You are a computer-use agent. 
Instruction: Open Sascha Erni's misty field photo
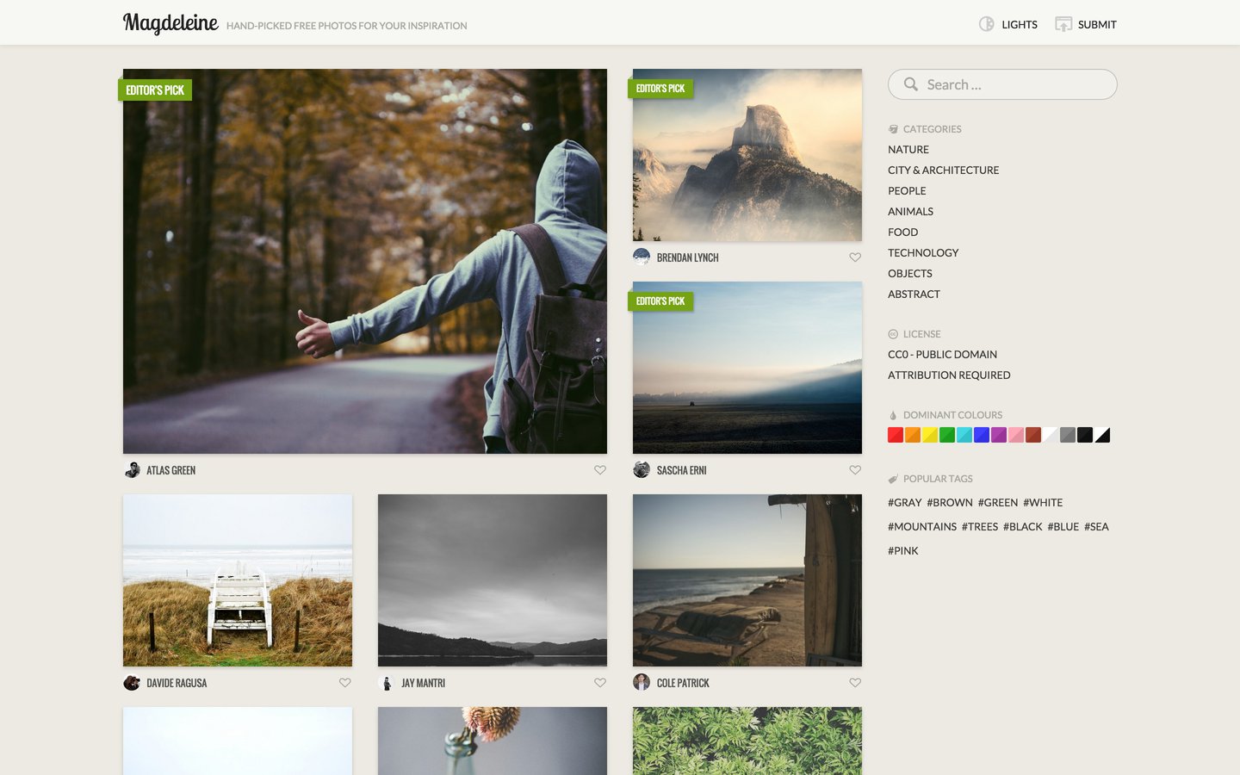[747, 368]
